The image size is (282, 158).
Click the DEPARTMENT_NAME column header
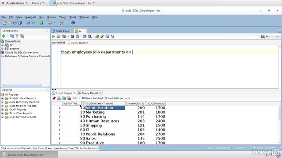pyautogui.click(x=105, y=104)
